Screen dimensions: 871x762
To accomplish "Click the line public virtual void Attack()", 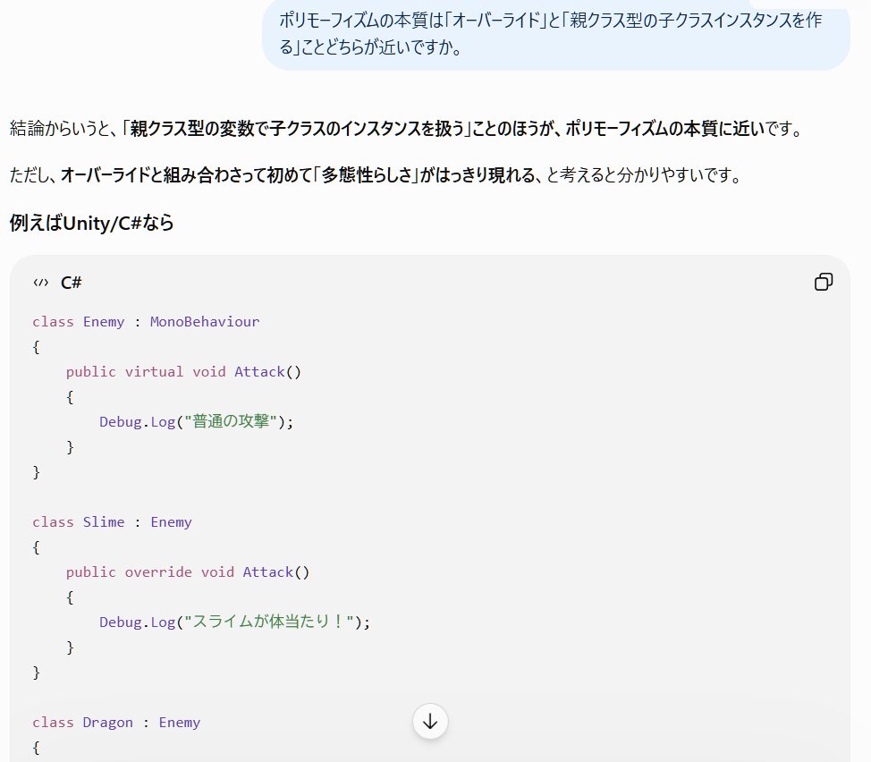I will click(183, 371).
